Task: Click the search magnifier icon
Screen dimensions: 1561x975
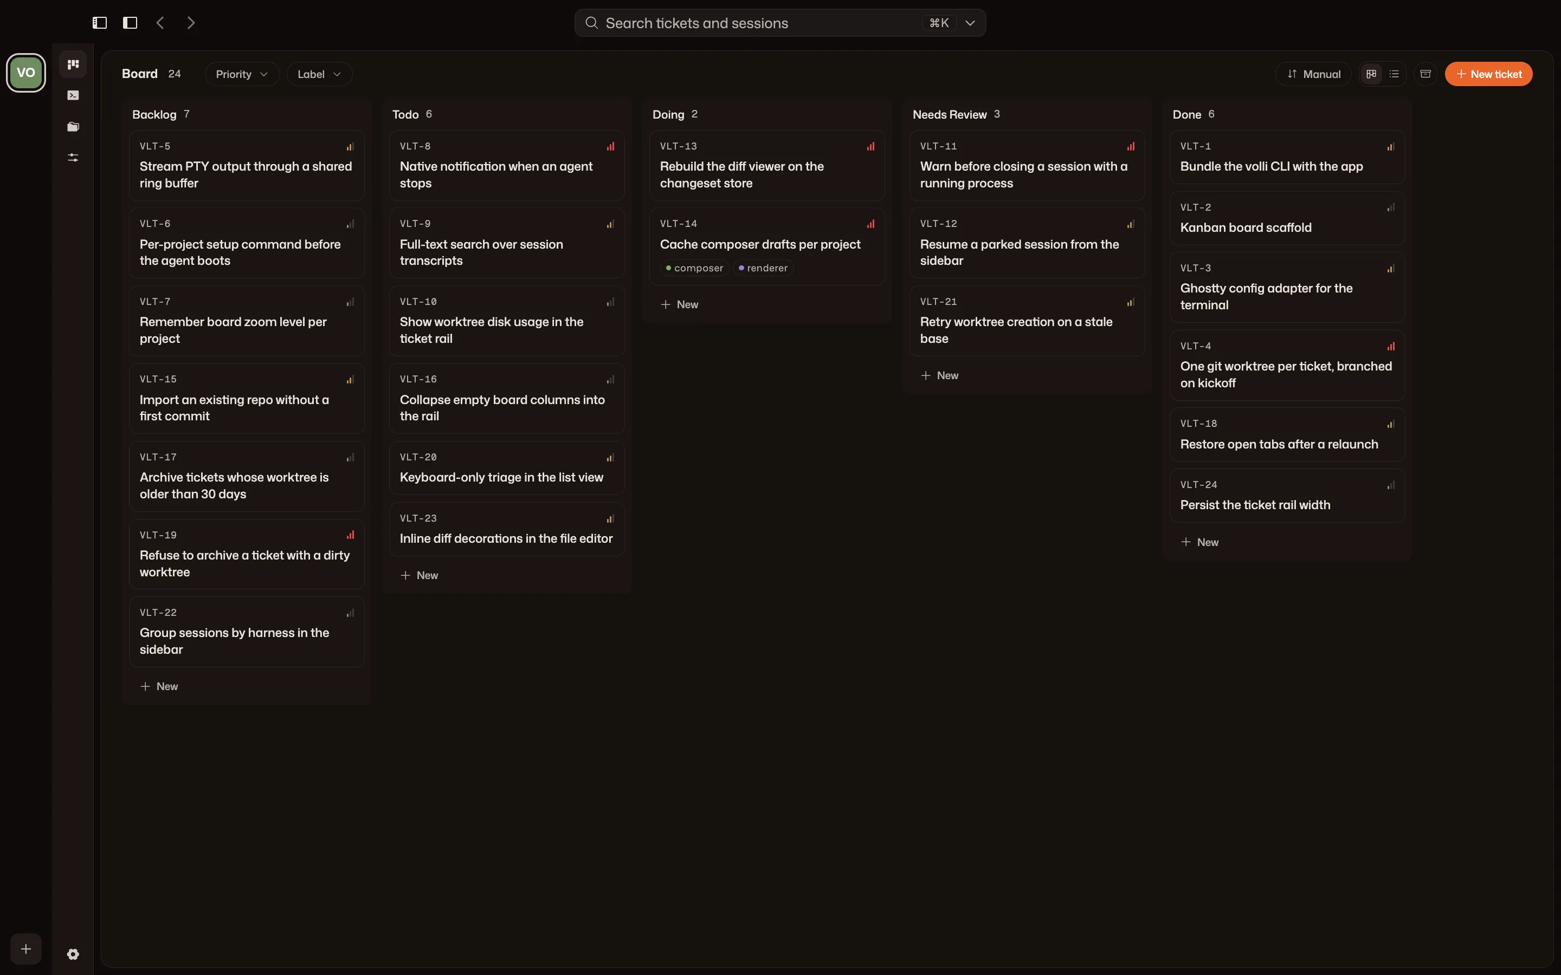Action: (x=591, y=23)
